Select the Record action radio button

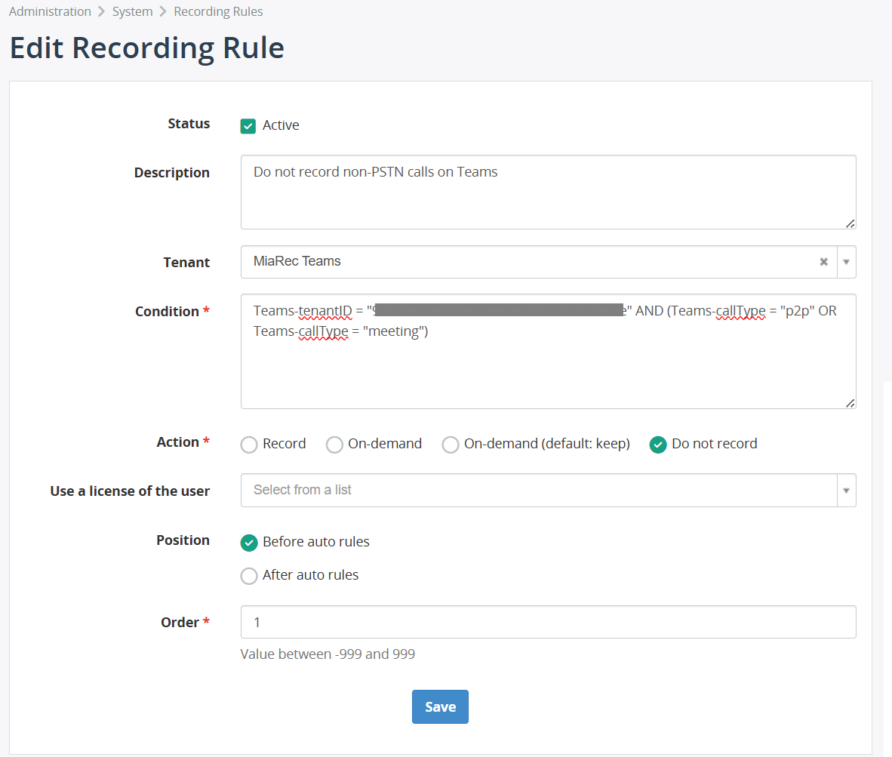[x=249, y=445]
